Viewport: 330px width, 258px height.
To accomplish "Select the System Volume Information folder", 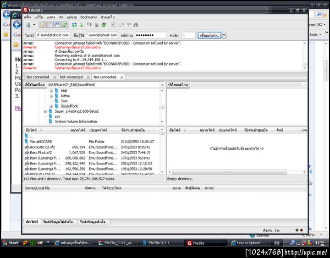I will 76,122.
